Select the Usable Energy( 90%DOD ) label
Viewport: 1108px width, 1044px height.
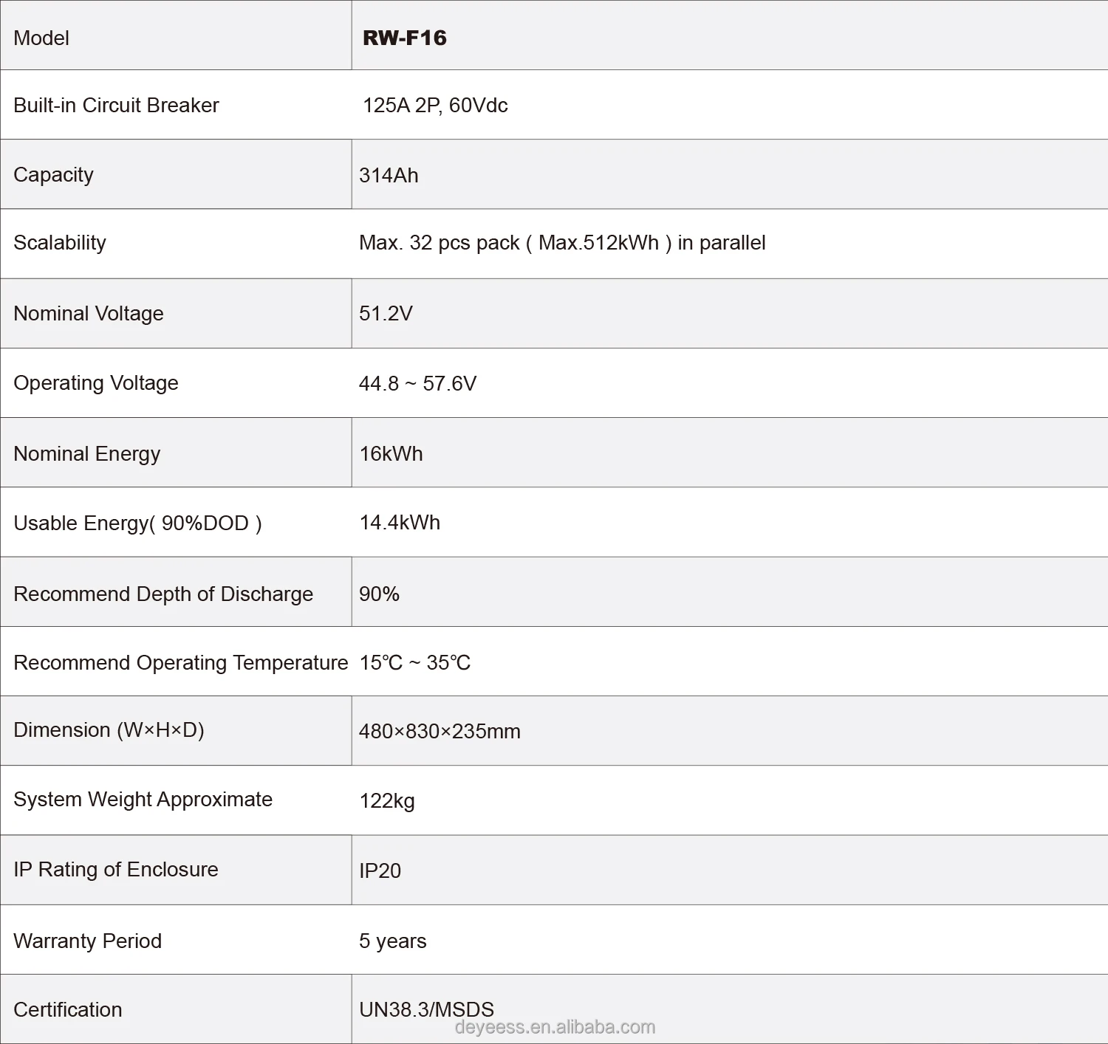[137, 523]
